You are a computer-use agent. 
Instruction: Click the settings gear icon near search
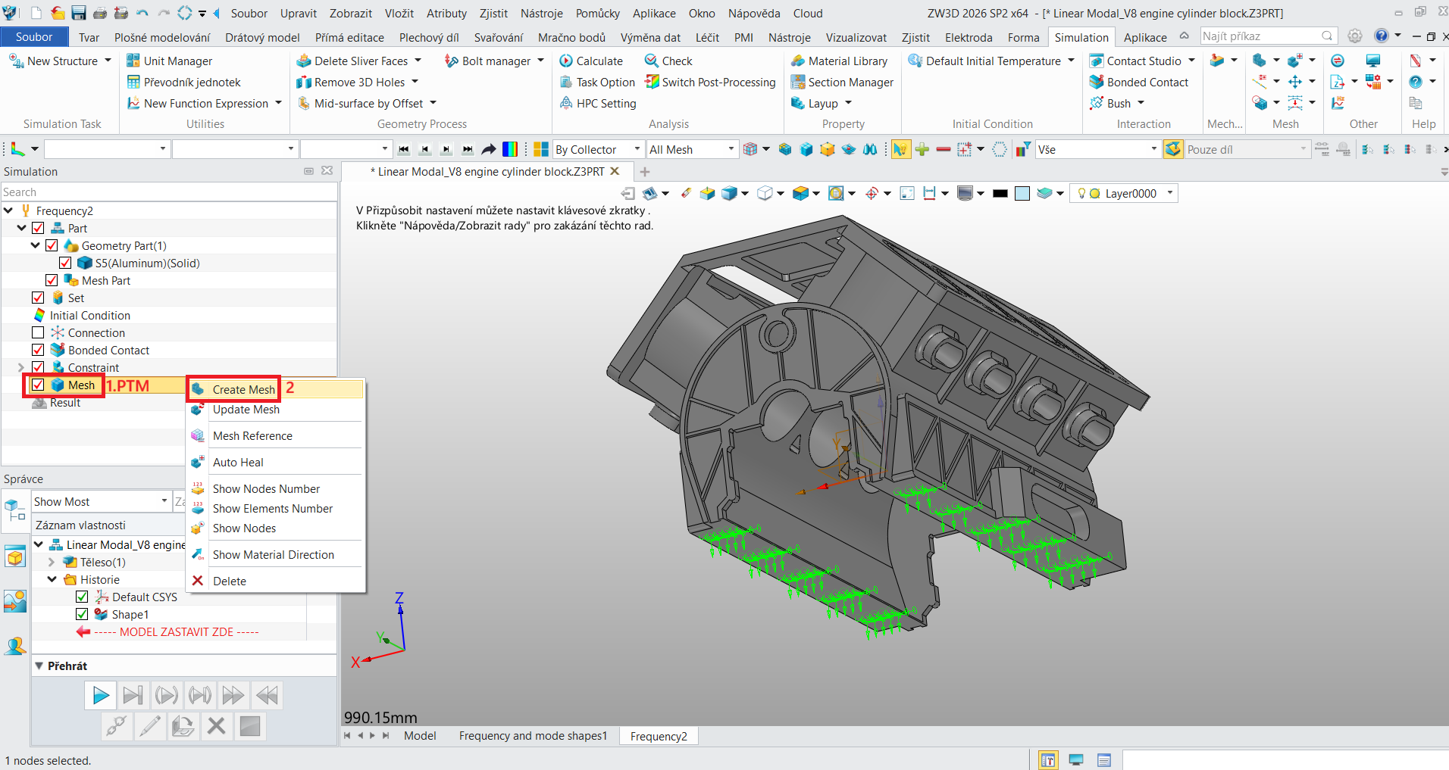(1355, 36)
